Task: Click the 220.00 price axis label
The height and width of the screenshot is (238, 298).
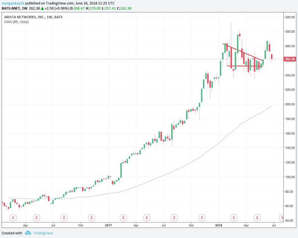Action: pos(290,90)
